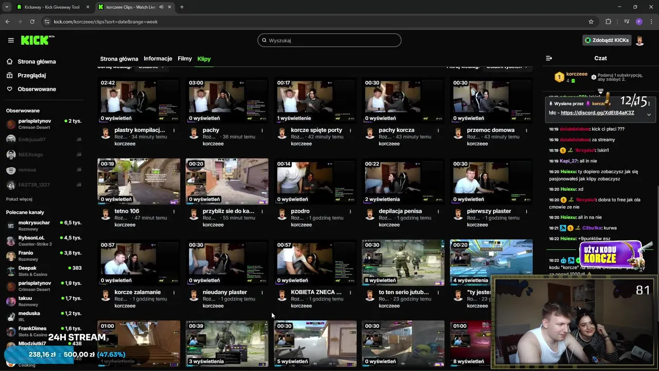Screen dimensions: 659x371
Task: Open the hamburger sidebar menu
Action: click(11, 40)
